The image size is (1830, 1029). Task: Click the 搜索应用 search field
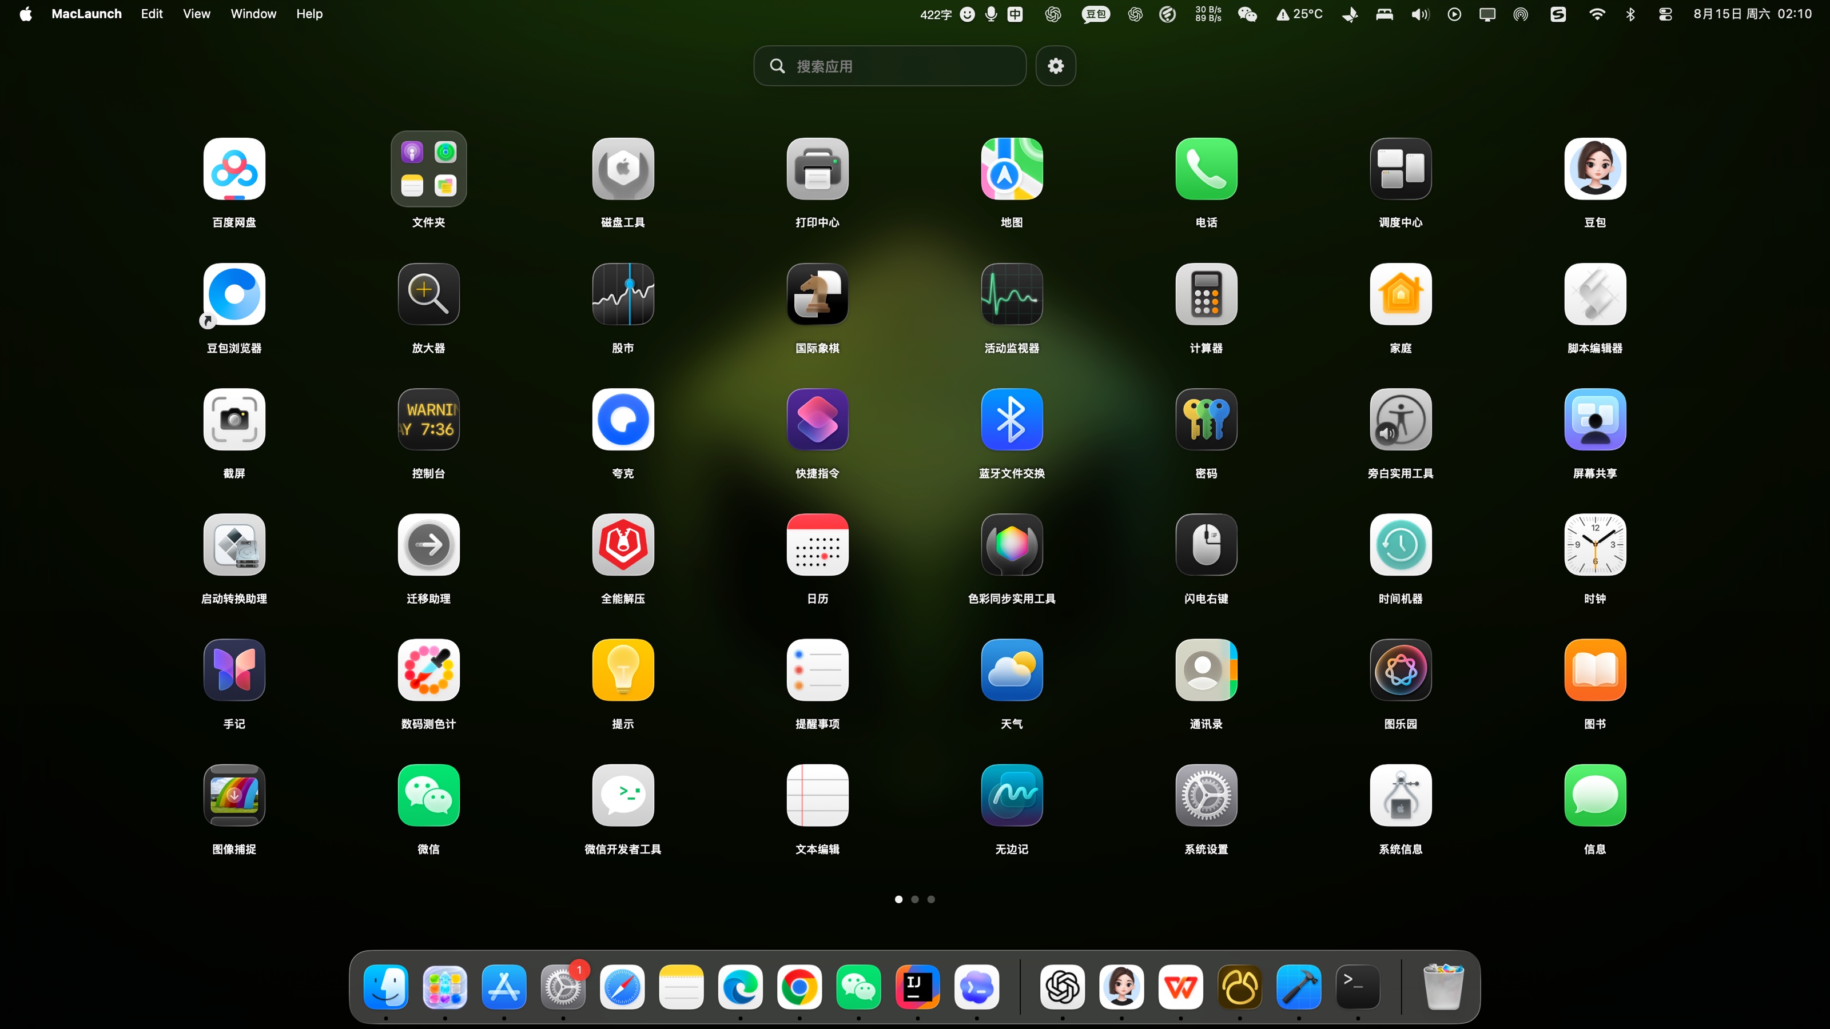click(x=889, y=66)
